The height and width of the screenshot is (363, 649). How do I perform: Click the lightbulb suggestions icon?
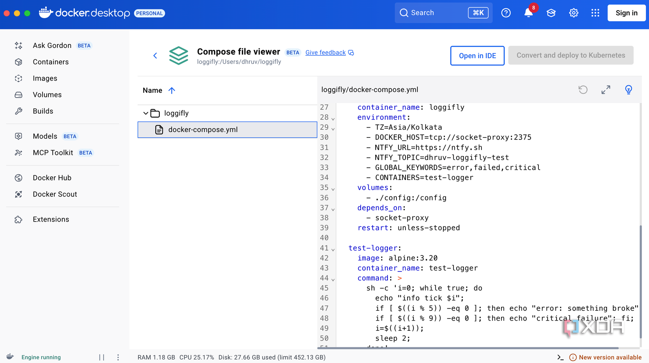click(628, 90)
